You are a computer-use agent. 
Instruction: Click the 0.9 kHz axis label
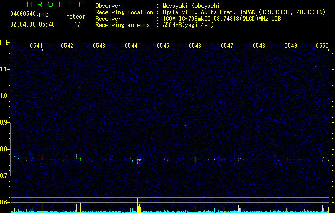(x=4, y=122)
